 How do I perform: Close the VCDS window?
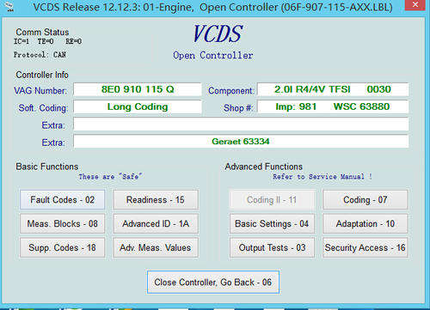tap(415, 4)
